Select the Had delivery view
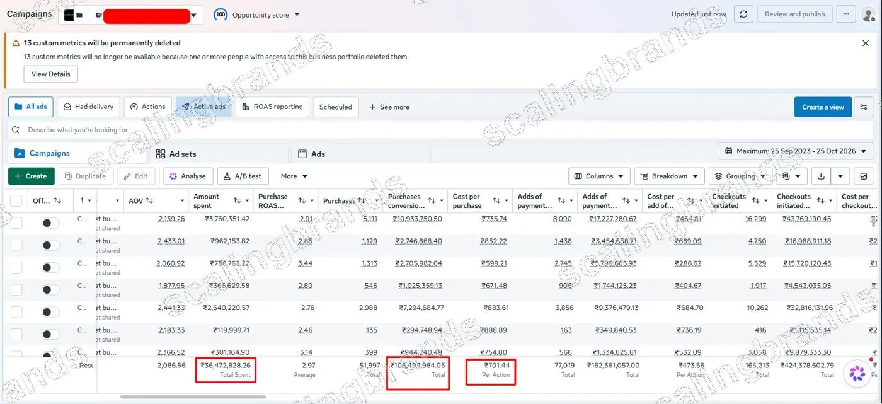The width and height of the screenshot is (882, 404). tap(89, 107)
